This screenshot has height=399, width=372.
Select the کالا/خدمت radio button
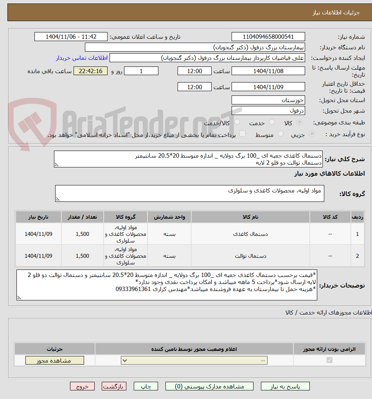237,122
